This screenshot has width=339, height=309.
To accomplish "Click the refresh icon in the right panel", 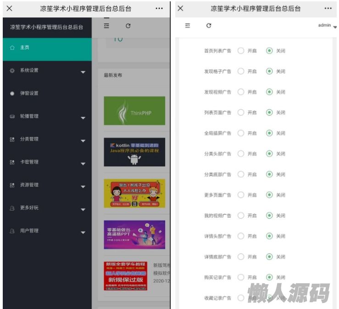I will tap(209, 26).
